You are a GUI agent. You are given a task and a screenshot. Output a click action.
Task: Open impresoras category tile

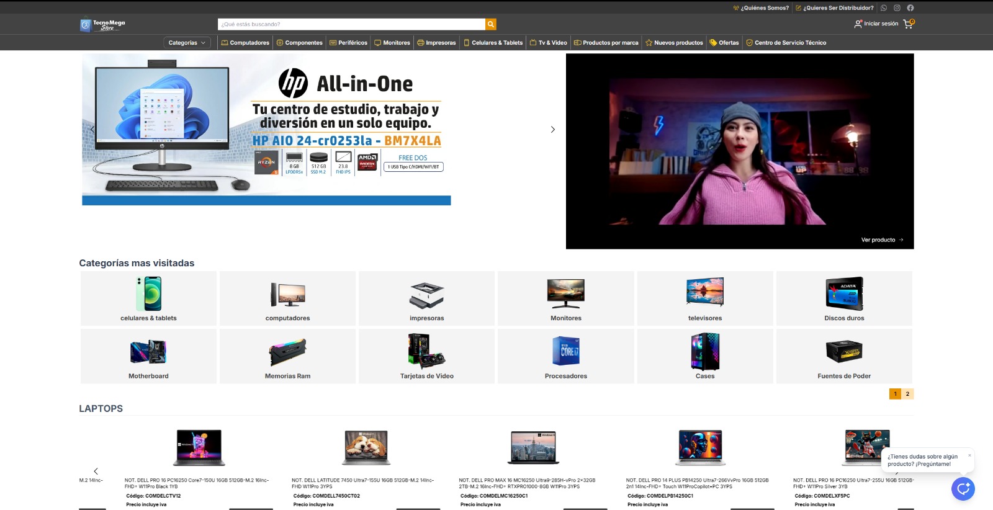tap(427, 298)
